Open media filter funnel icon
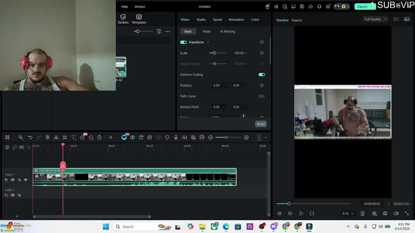415x233 pixels. pos(159,31)
